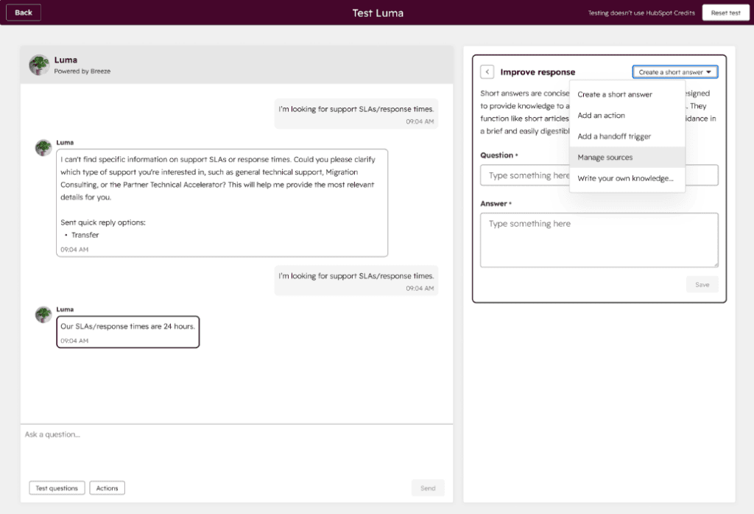Select Add an action option
The height and width of the screenshot is (514, 754).
pos(627,116)
